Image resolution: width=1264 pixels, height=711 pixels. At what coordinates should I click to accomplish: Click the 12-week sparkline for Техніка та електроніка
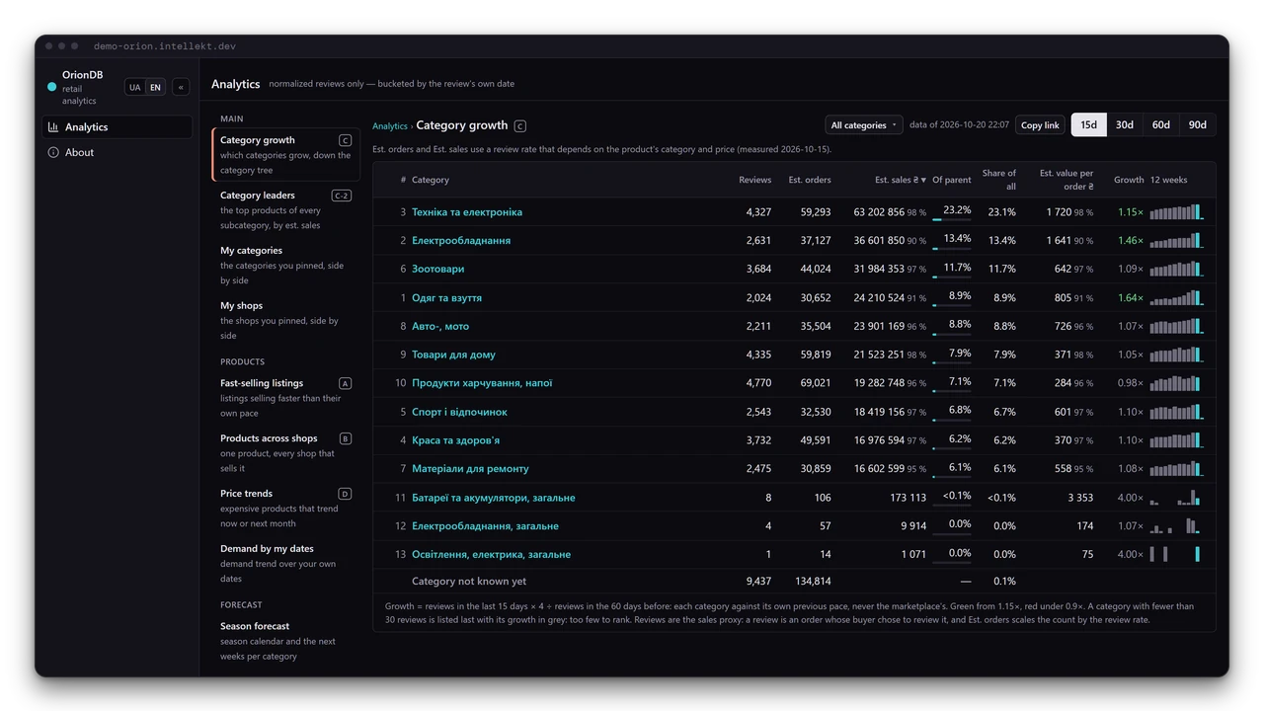[1175, 211]
